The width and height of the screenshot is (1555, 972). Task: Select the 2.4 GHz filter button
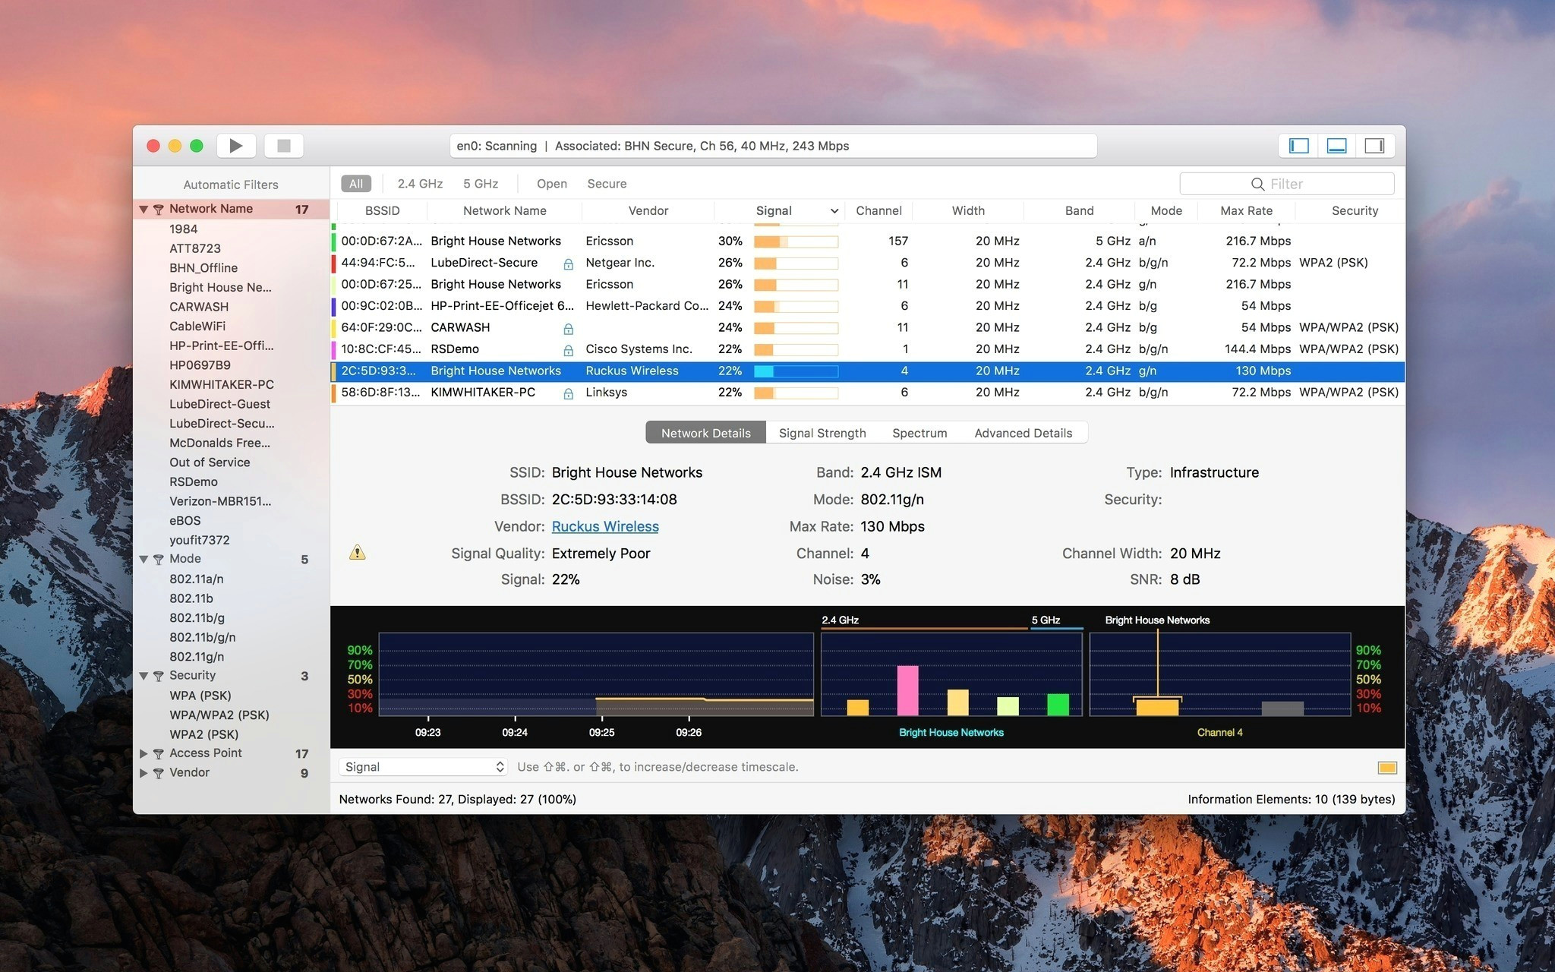click(x=421, y=182)
